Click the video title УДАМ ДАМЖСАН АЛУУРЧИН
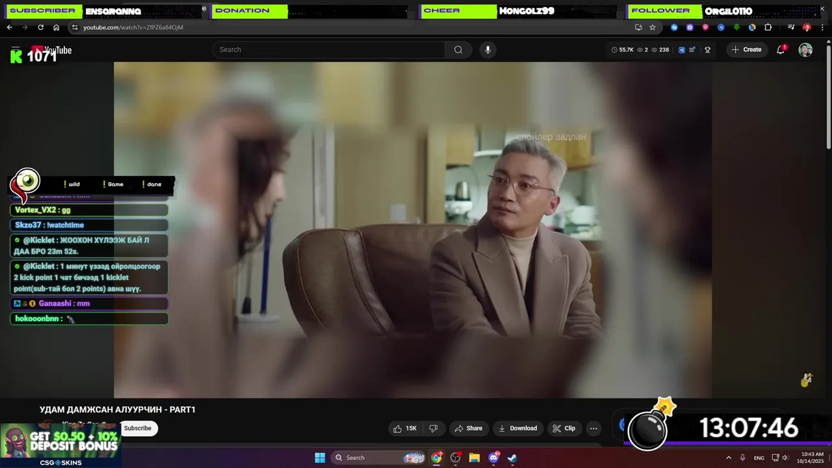This screenshot has width=832, height=468. click(118, 409)
